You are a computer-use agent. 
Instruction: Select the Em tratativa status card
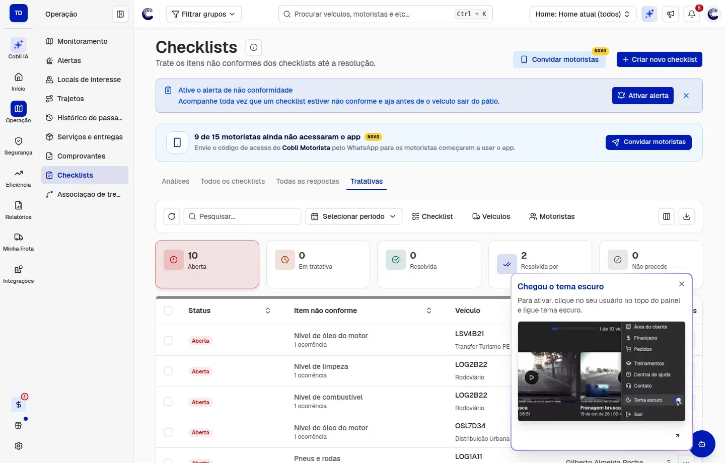click(318, 264)
